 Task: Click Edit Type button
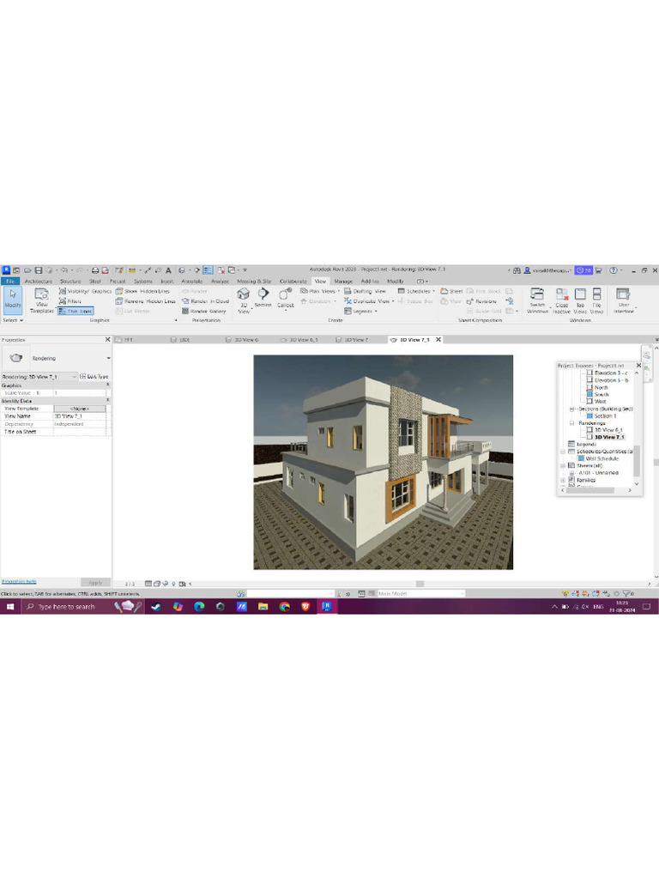[x=94, y=377]
